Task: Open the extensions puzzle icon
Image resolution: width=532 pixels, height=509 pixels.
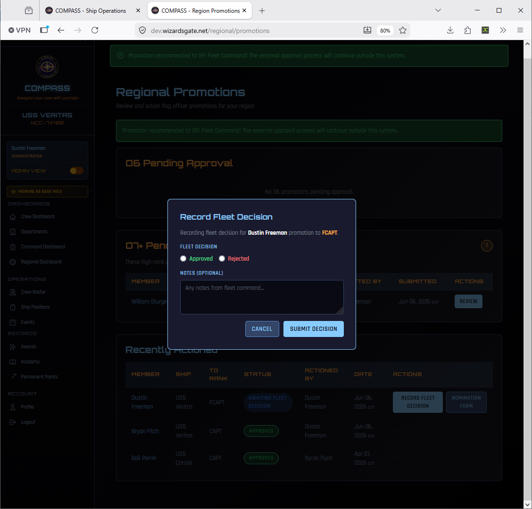Action: (x=467, y=30)
